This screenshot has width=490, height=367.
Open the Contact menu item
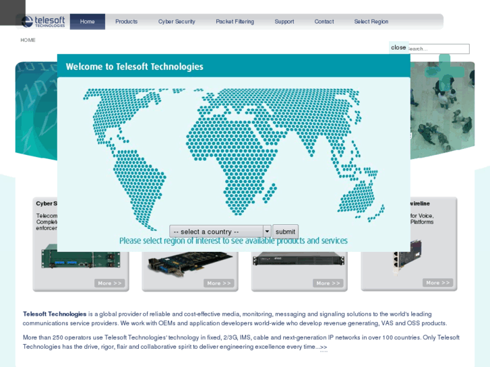click(x=324, y=22)
